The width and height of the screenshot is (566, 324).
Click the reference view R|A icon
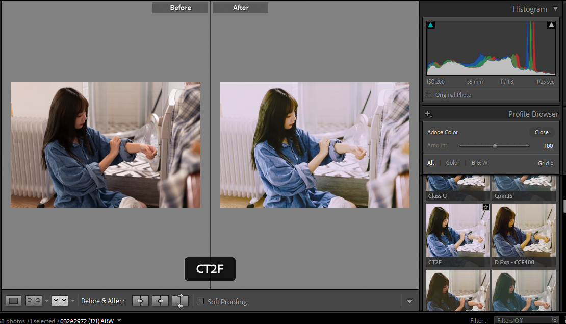(34, 301)
